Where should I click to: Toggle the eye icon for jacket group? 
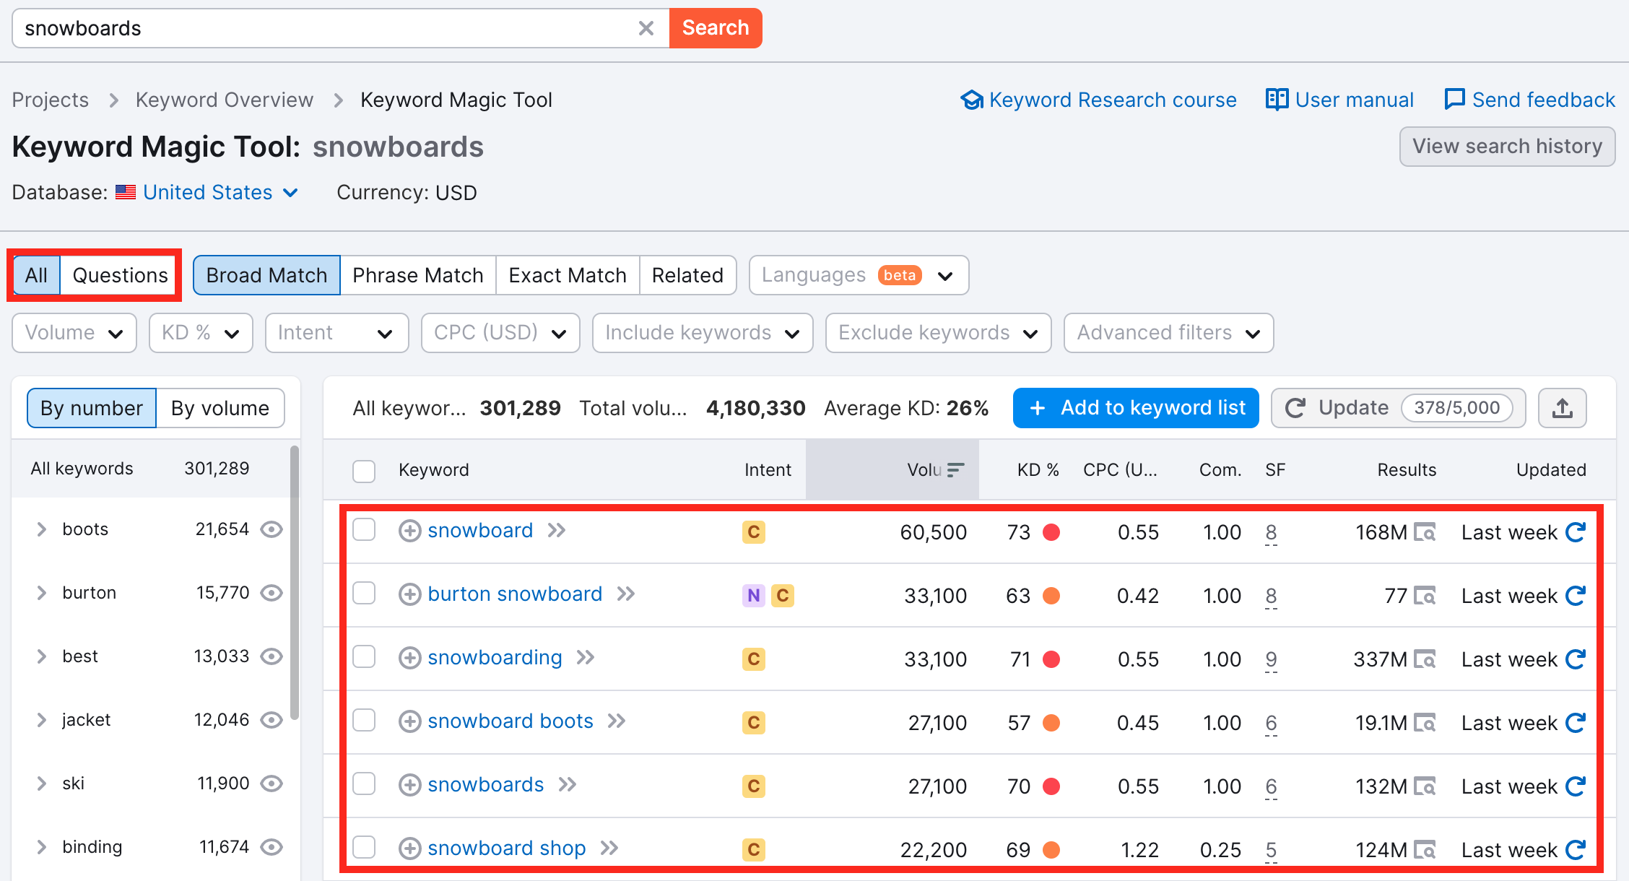271,720
